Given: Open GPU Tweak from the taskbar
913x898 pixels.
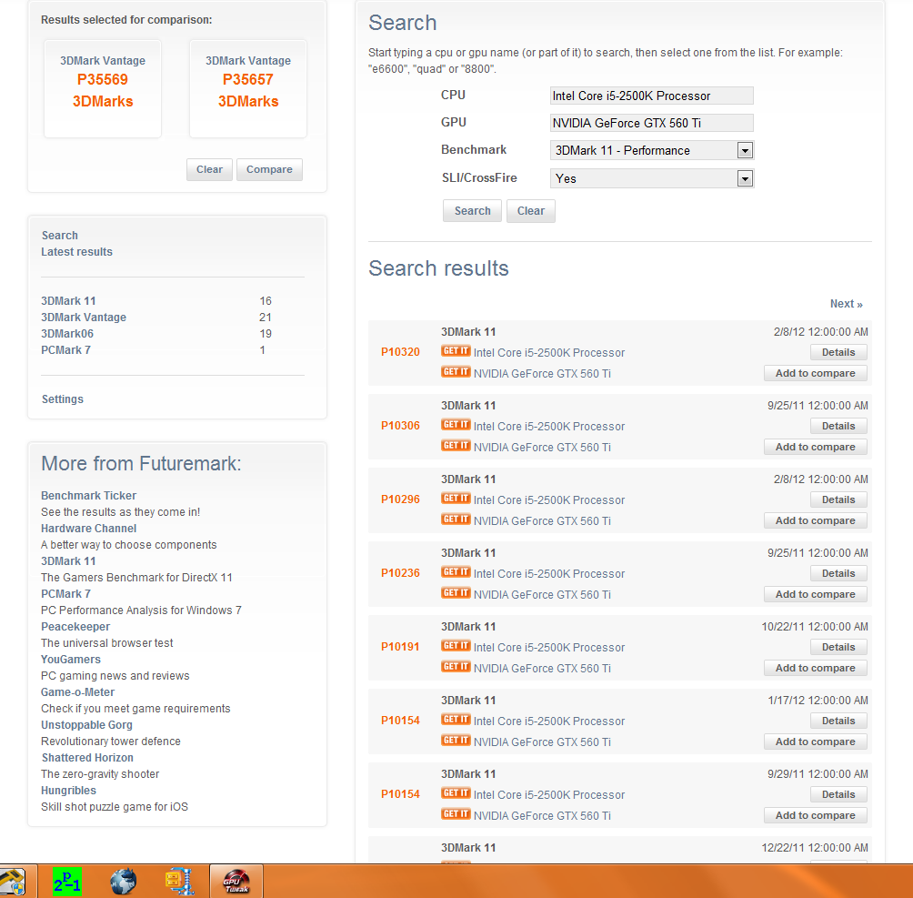Looking at the screenshot, I should [x=236, y=881].
